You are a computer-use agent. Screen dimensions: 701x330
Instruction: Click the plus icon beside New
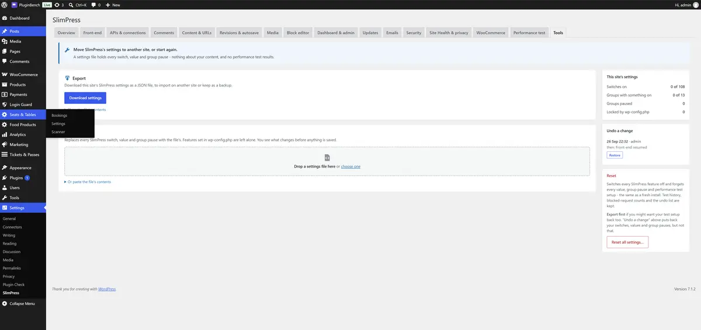click(x=107, y=4)
